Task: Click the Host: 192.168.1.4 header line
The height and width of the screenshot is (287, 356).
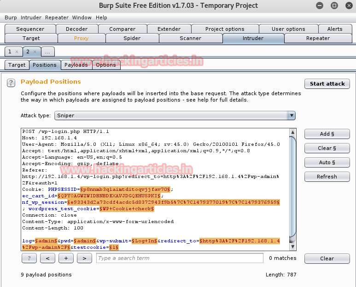Action: 49,138
